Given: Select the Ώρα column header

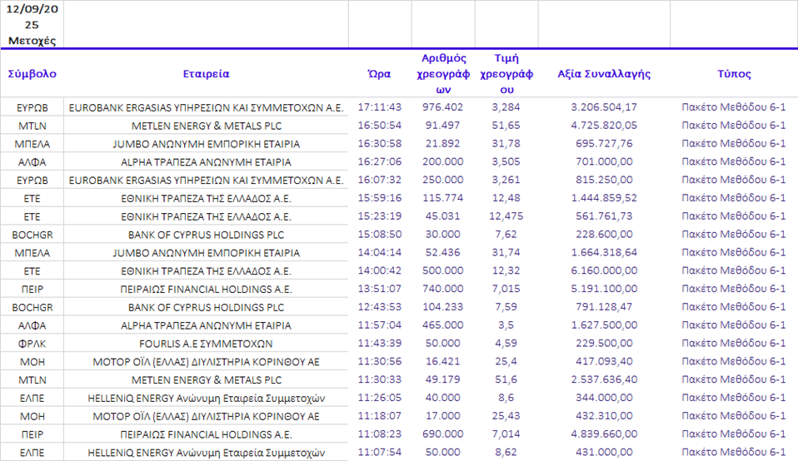Looking at the screenshot, I should point(380,73).
